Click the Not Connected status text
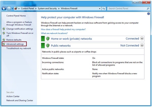Viewport: 152px width, 107px height. point(130,45)
